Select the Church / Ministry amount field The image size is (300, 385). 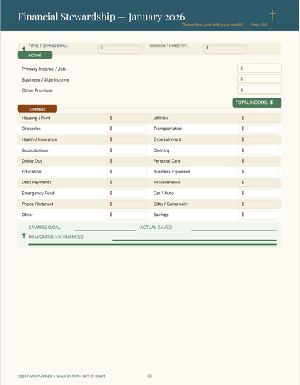[224, 49]
